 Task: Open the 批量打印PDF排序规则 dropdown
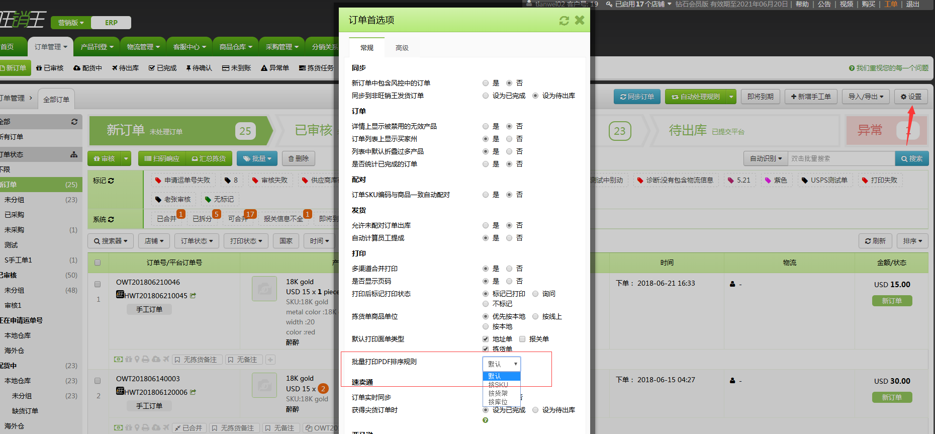tap(502, 364)
